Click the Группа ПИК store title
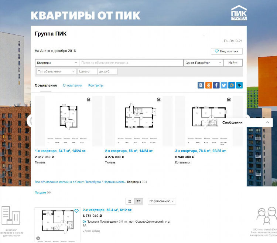This screenshot has width=277, height=243. pyautogui.click(x=51, y=34)
